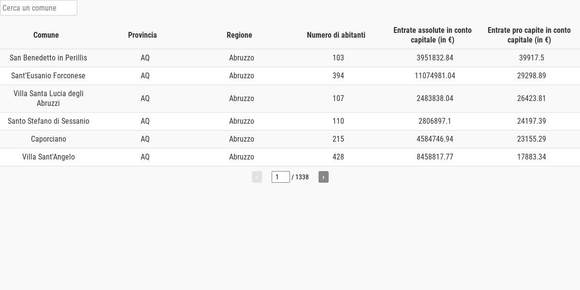Focus the page number input box
Screen dimensions: 580x290
coord(281,177)
